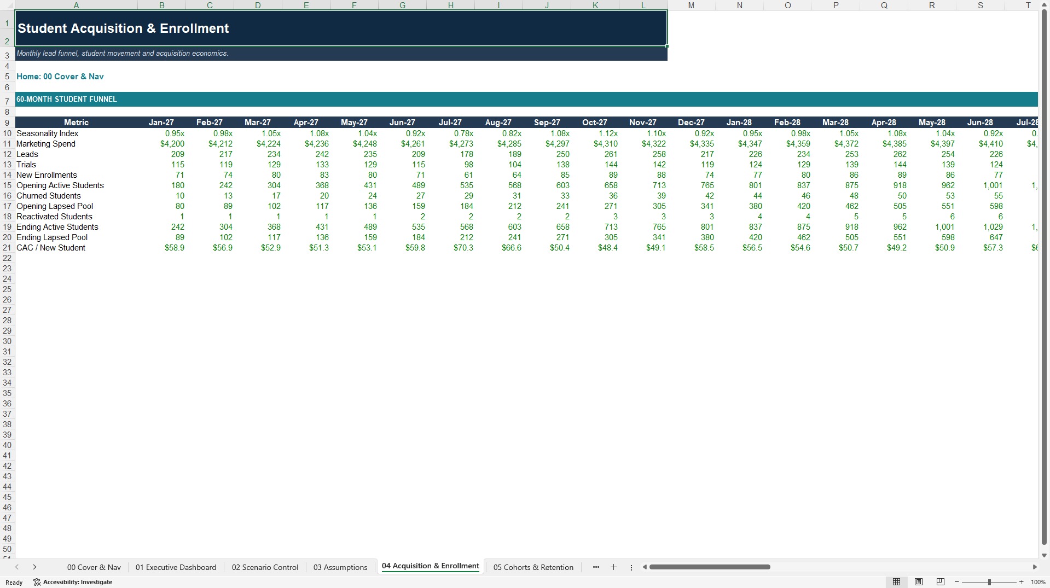Select the Ending Lapsed Pool label
Image resolution: width=1050 pixels, height=588 pixels.
coord(52,237)
